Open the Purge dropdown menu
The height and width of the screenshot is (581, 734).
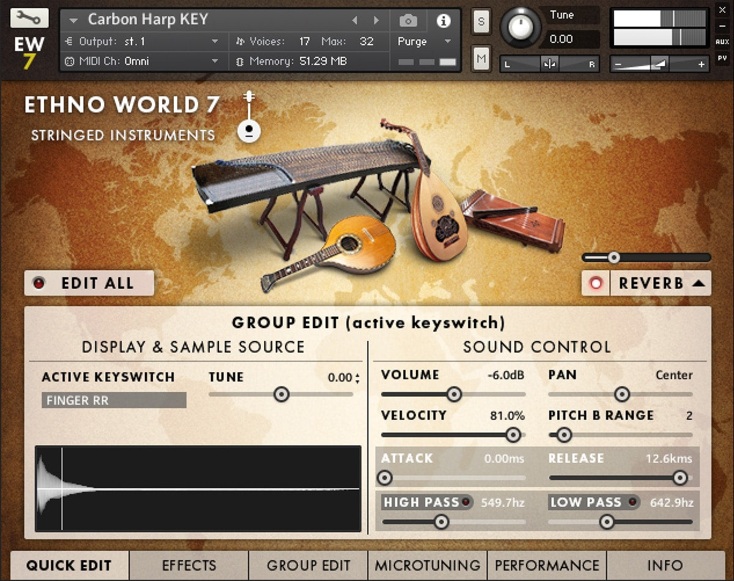click(424, 42)
